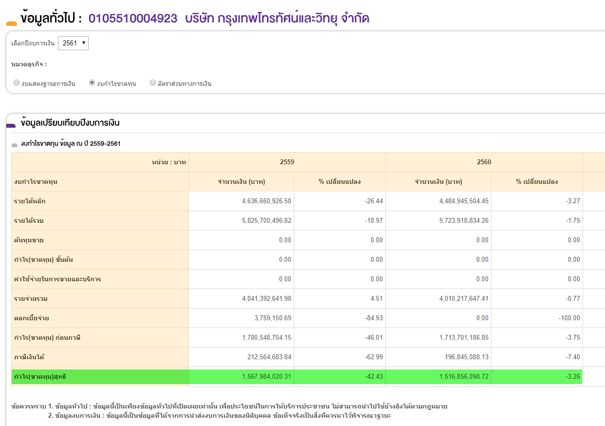Screen dimensions: 605x426
Task: Click the value 4,484,945,504.45
Action: pyautogui.click(x=464, y=201)
